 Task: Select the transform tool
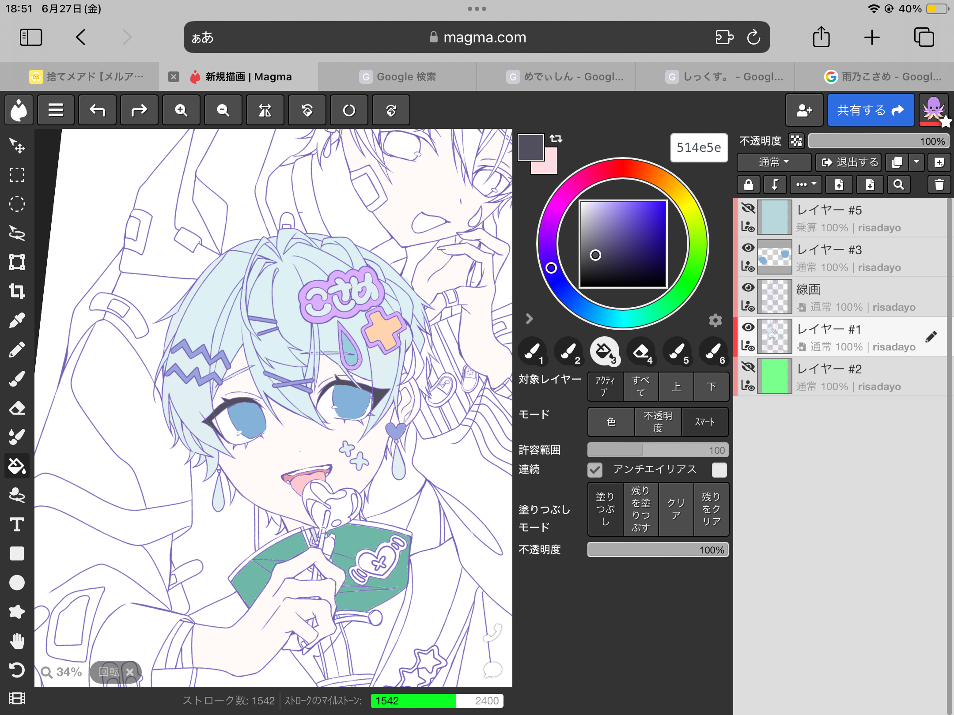[x=17, y=262]
